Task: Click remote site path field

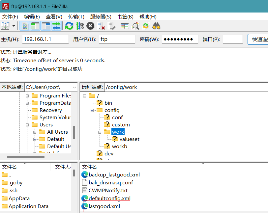Action: click(186, 87)
